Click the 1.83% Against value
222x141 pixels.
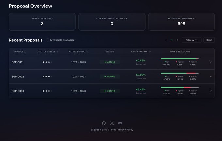click(180, 65)
